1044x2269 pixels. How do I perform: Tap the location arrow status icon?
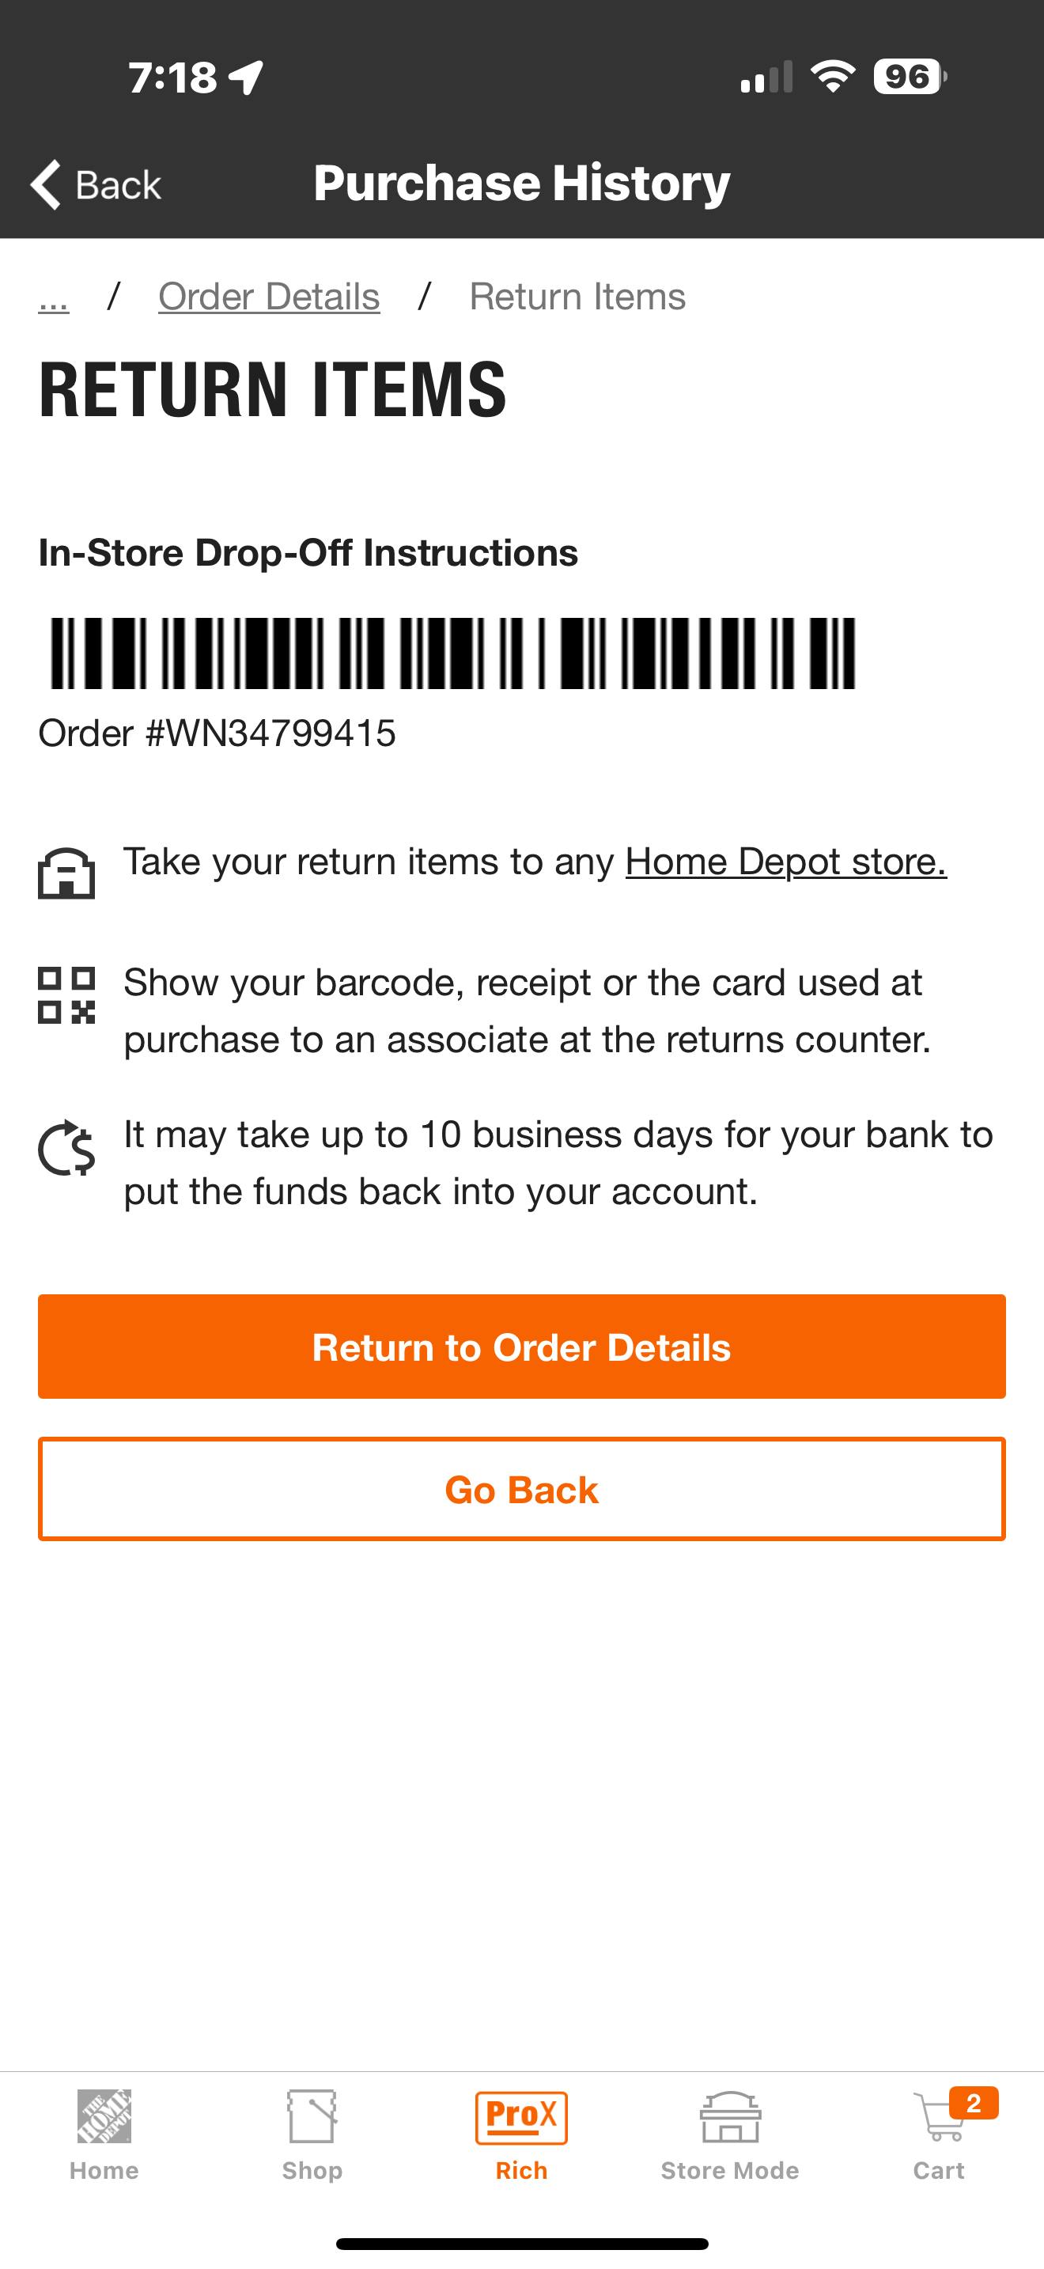pos(247,78)
